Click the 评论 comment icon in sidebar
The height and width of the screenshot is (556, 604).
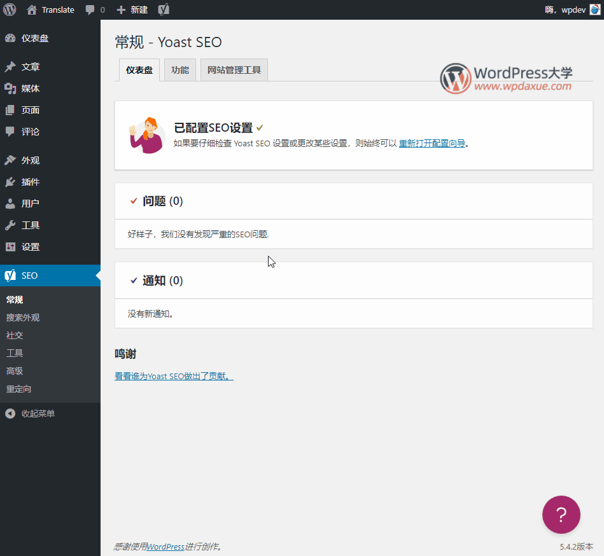(10, 132)
